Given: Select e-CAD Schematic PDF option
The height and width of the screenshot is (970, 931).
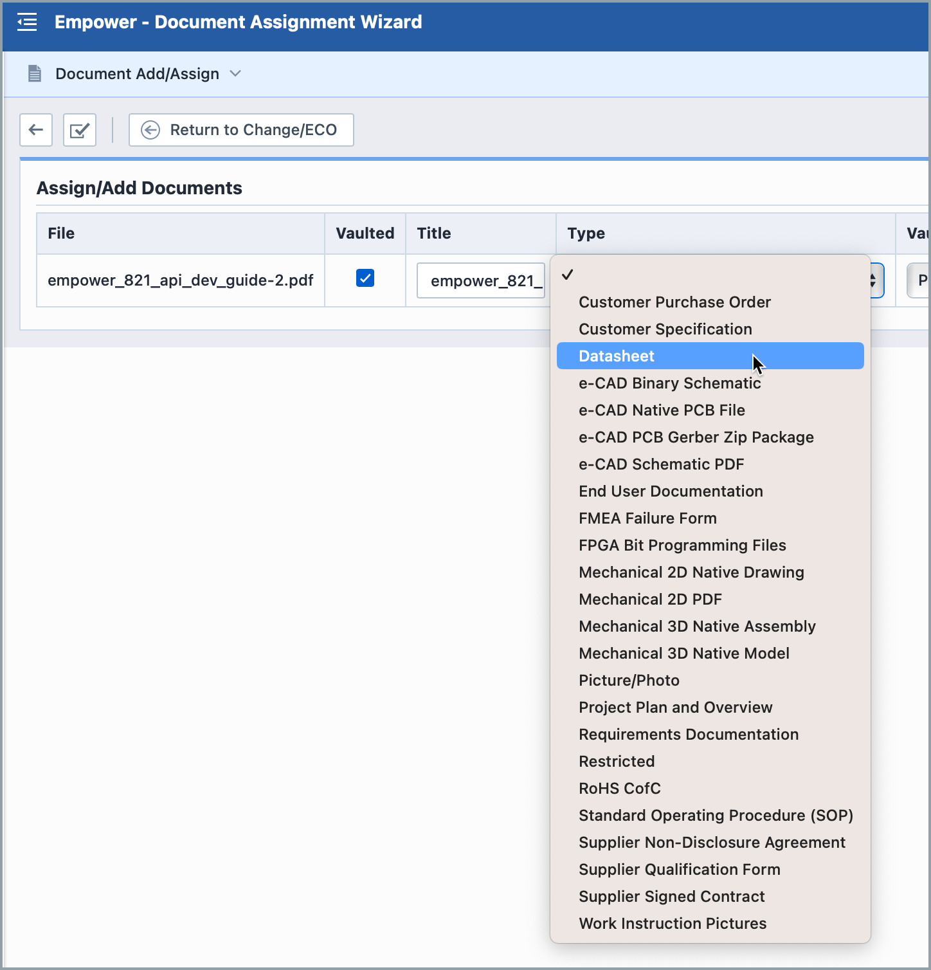Looking at the screenshot, I should 661,464.
